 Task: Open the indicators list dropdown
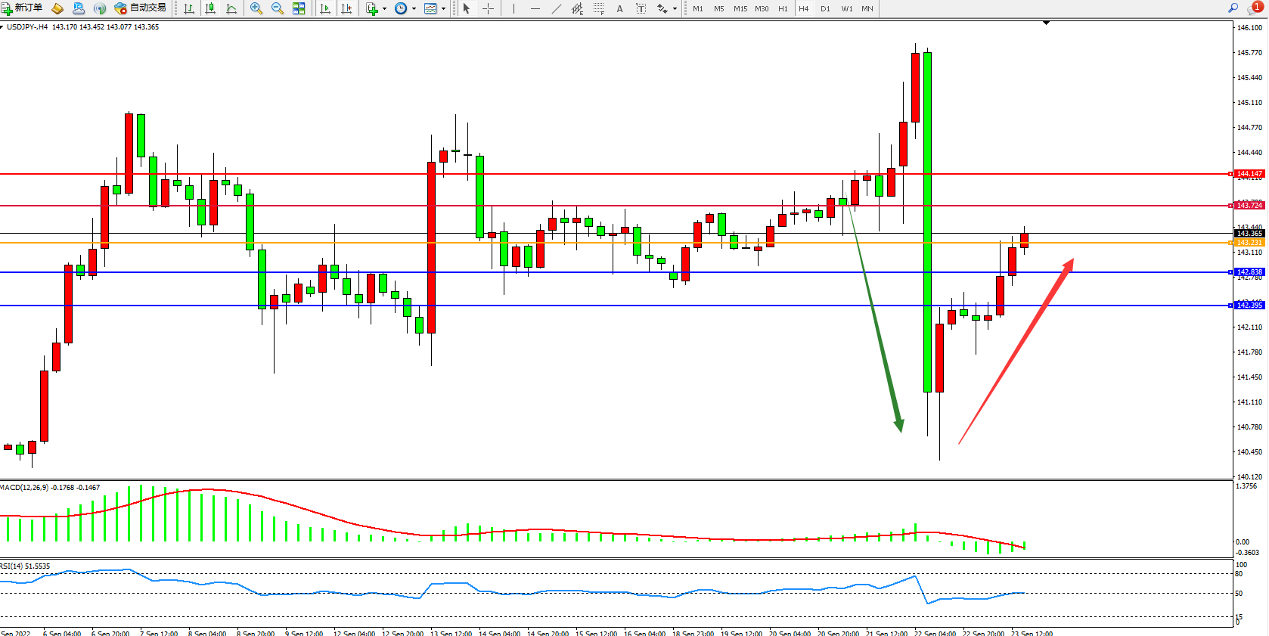pyautogui.click(x=384, y=8)
